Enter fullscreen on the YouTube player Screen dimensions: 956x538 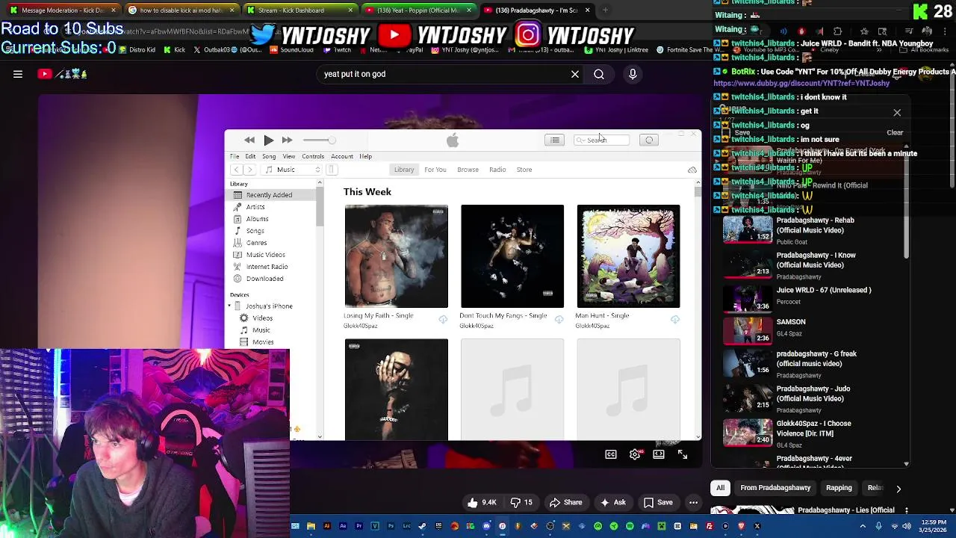tap(683, 454)
